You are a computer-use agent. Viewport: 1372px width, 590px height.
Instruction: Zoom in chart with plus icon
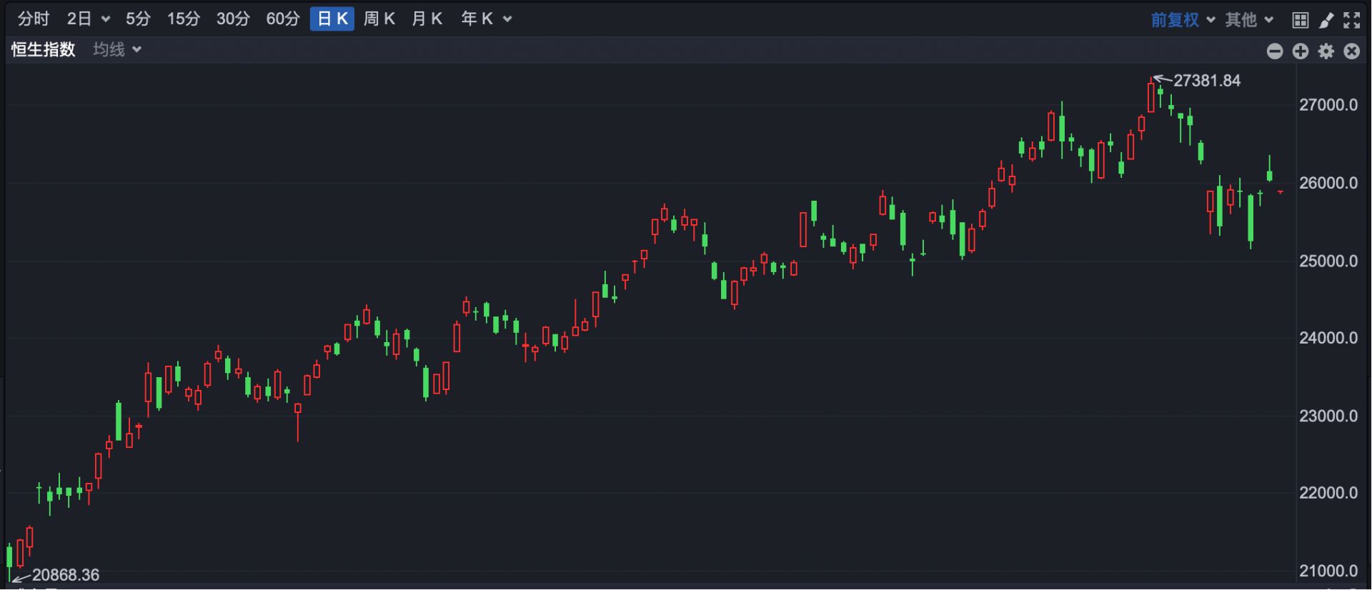click(x=1301, y=51)
